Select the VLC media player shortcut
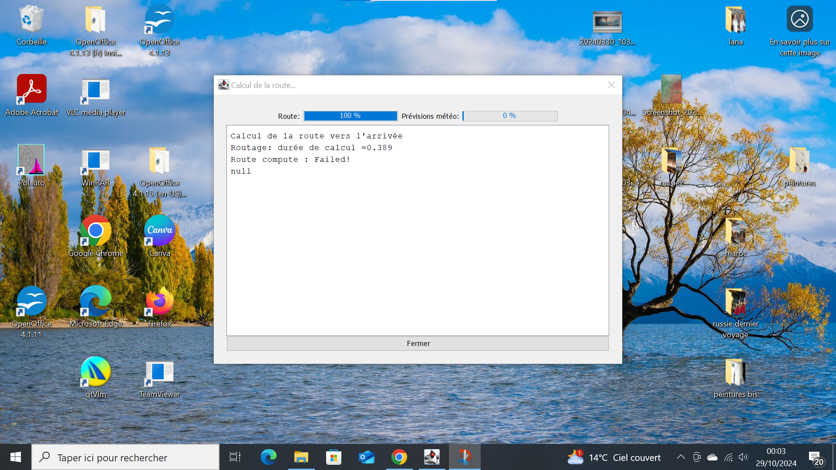The image size is (836, 470). click(x=96, y=95)
